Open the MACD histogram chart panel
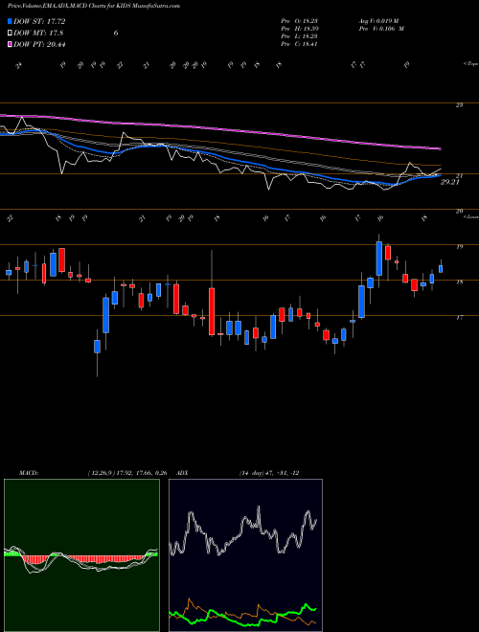The height and width of the screenshot is (632, 479). pyautogui.click(x=81, y=555)
